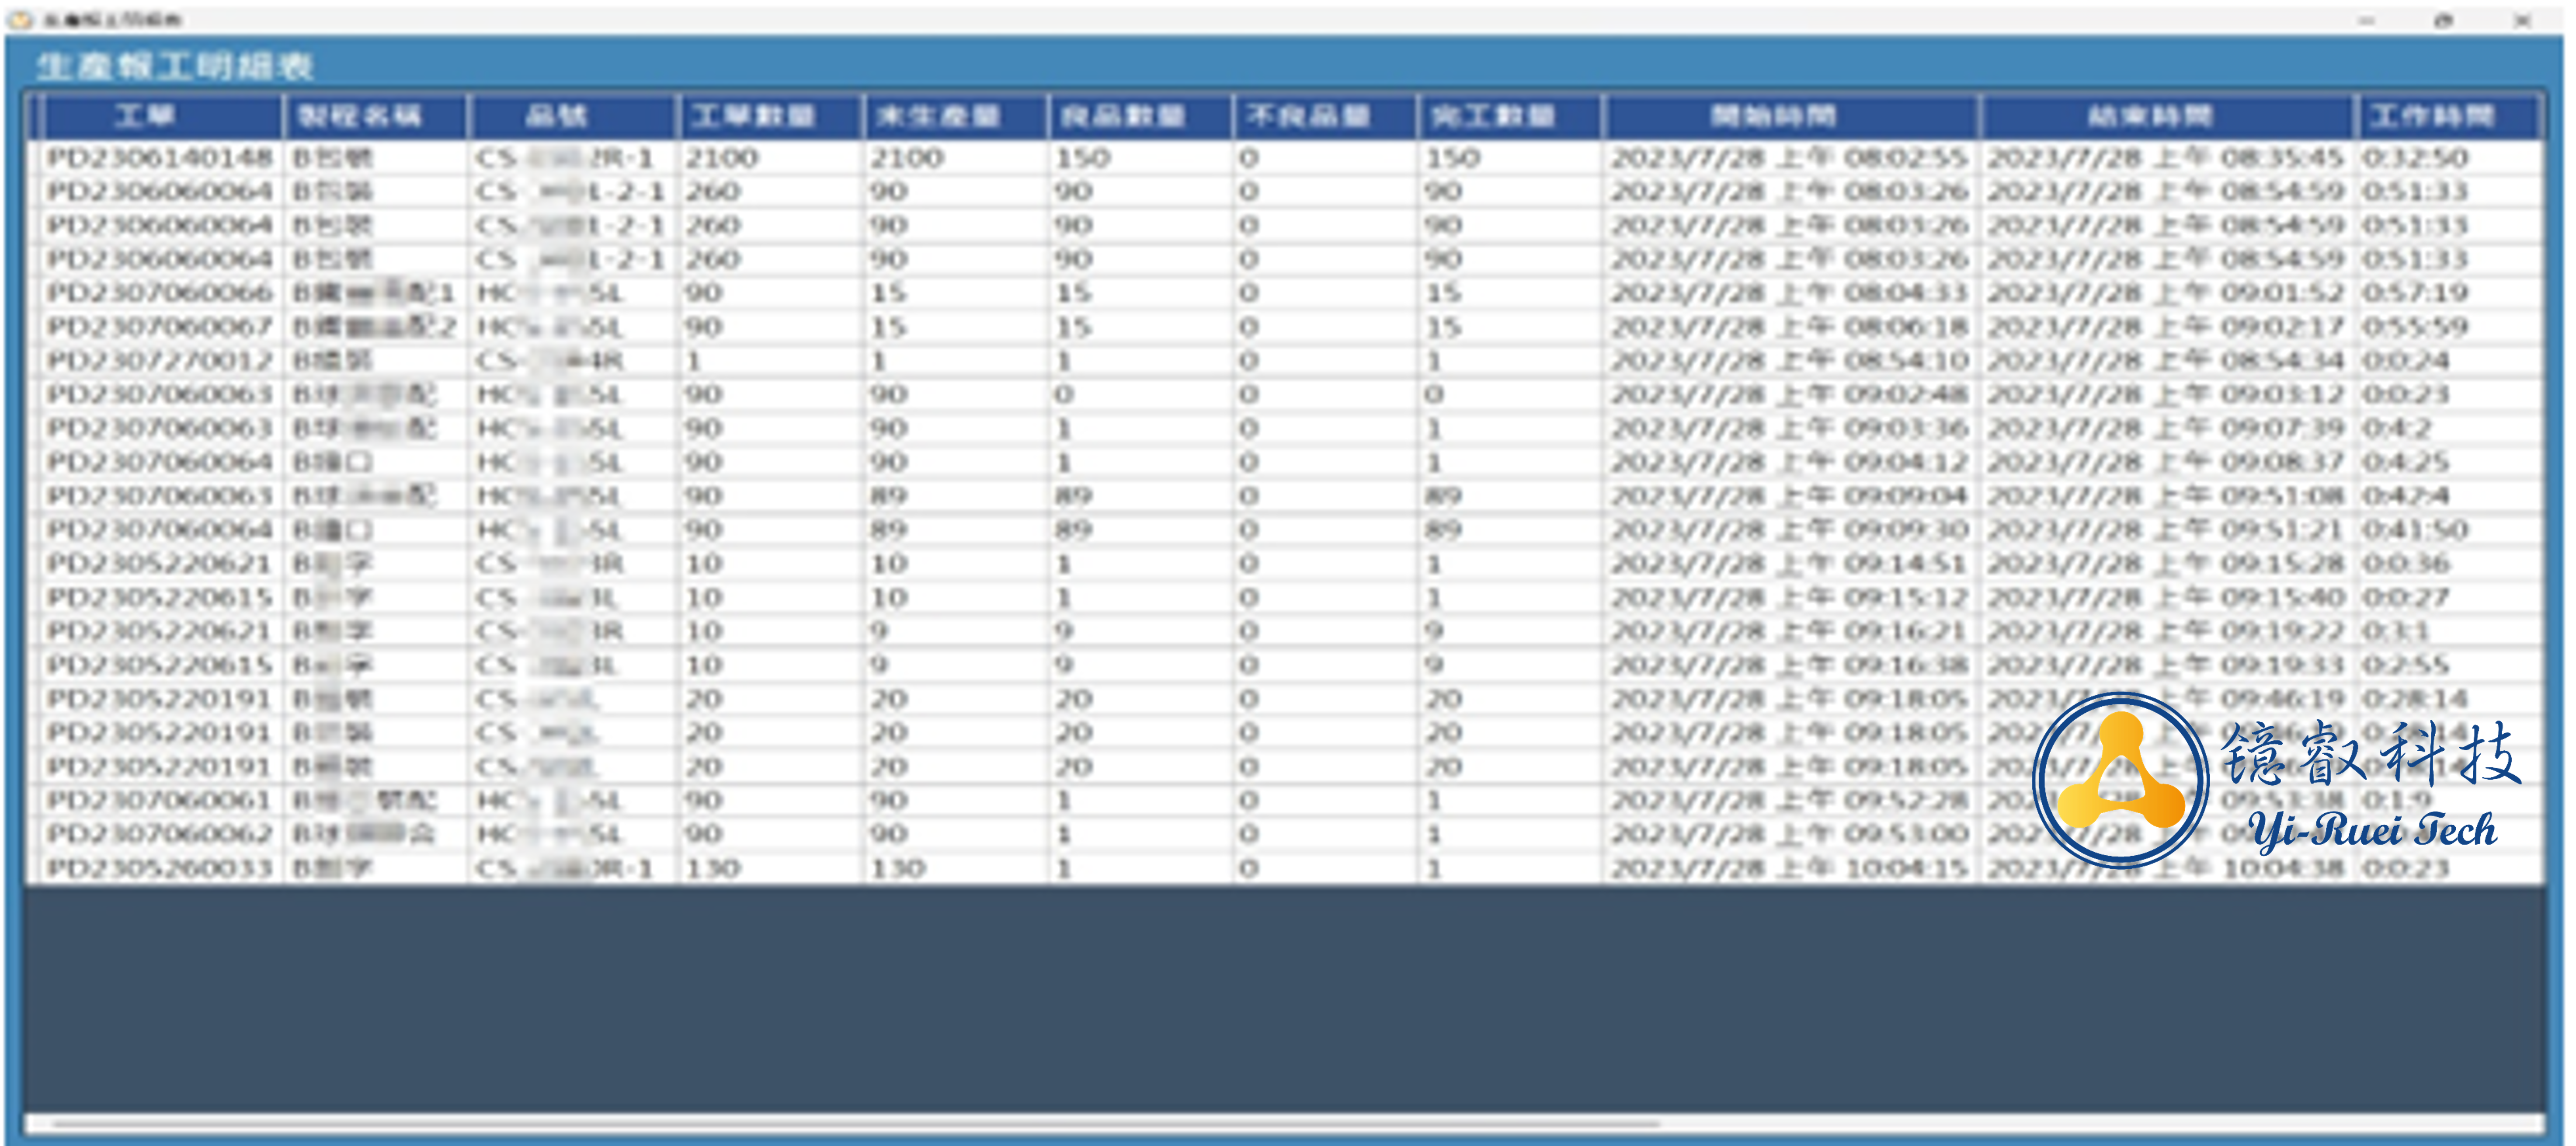Select start time cell ending 09:09:30
The height and width of the screenshot is (1146, 2576).
pos(1790,530)
